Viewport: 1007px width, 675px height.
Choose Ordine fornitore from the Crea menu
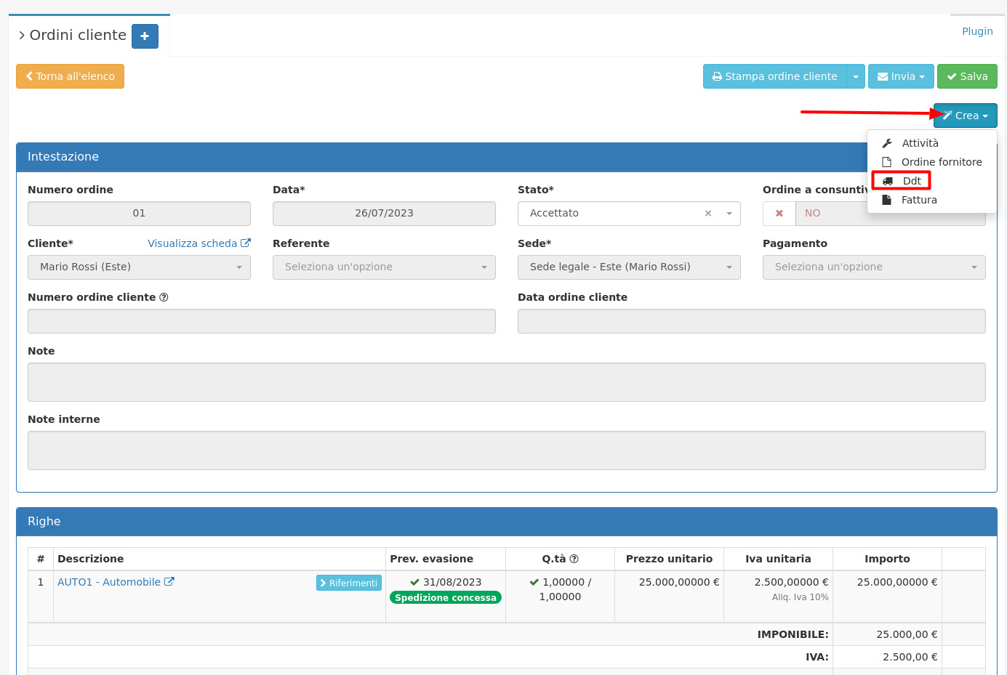click(x=941, y=162)
